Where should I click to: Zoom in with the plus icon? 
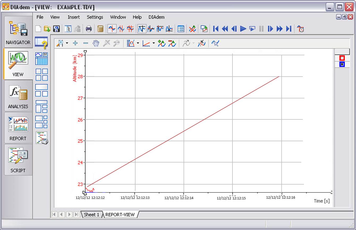75,43
